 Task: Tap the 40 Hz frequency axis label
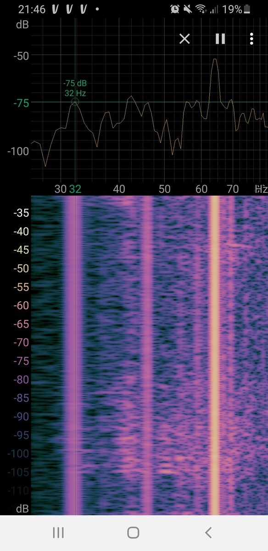click(119, 189)
